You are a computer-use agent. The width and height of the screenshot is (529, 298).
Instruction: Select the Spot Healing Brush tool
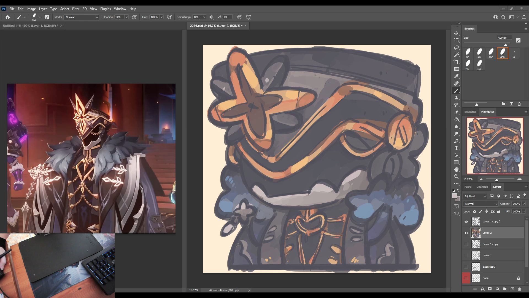tap(456, 83)
